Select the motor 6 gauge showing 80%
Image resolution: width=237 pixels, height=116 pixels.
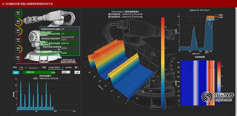point(18,13)
